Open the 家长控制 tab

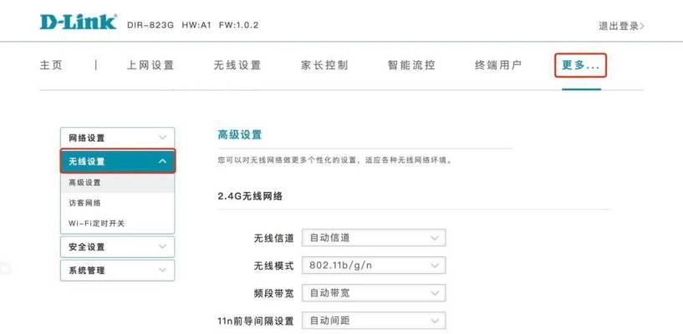(x=324, y=65)
